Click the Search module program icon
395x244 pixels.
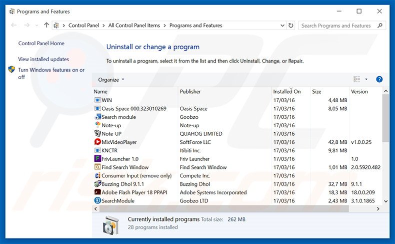[x=97, y=117]
